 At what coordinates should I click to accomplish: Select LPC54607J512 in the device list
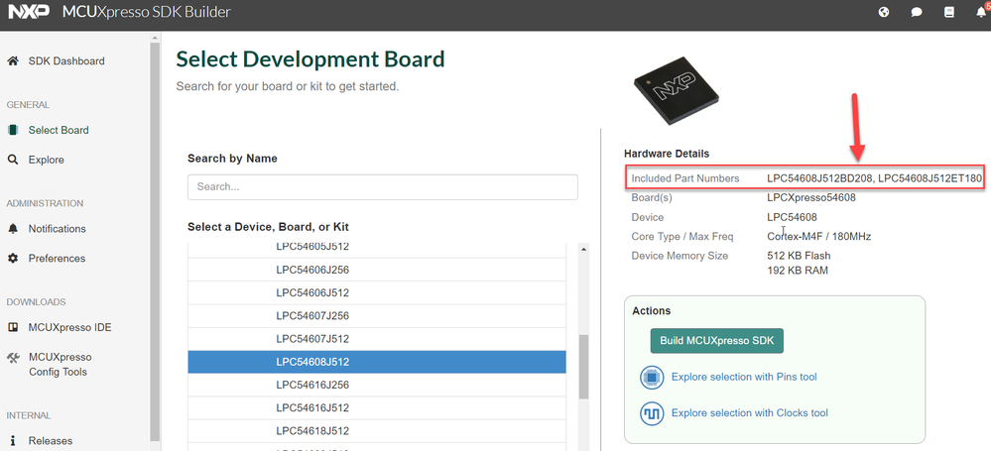tap(312, 339)
